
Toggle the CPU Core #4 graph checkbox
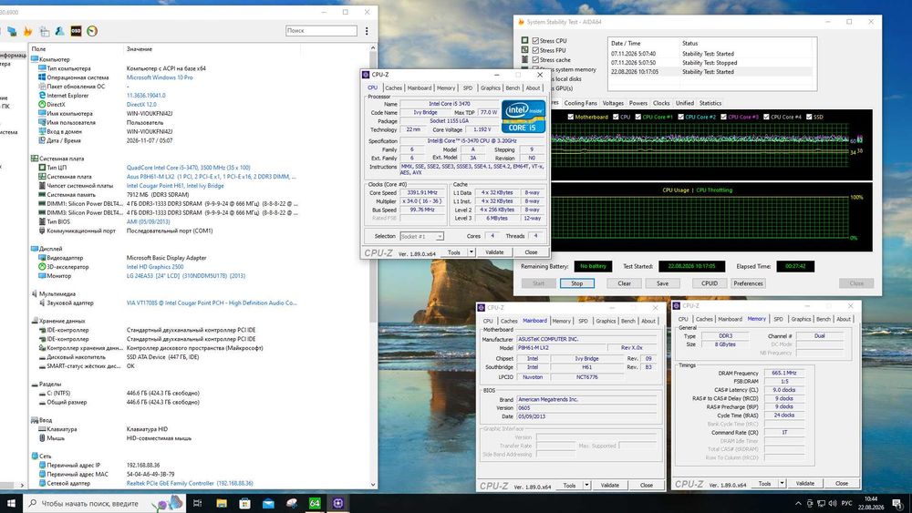[766, 117]
